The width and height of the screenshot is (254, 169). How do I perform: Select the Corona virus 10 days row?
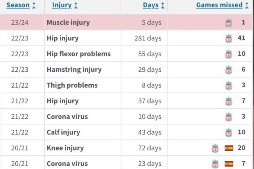click(x=126, y=117)
